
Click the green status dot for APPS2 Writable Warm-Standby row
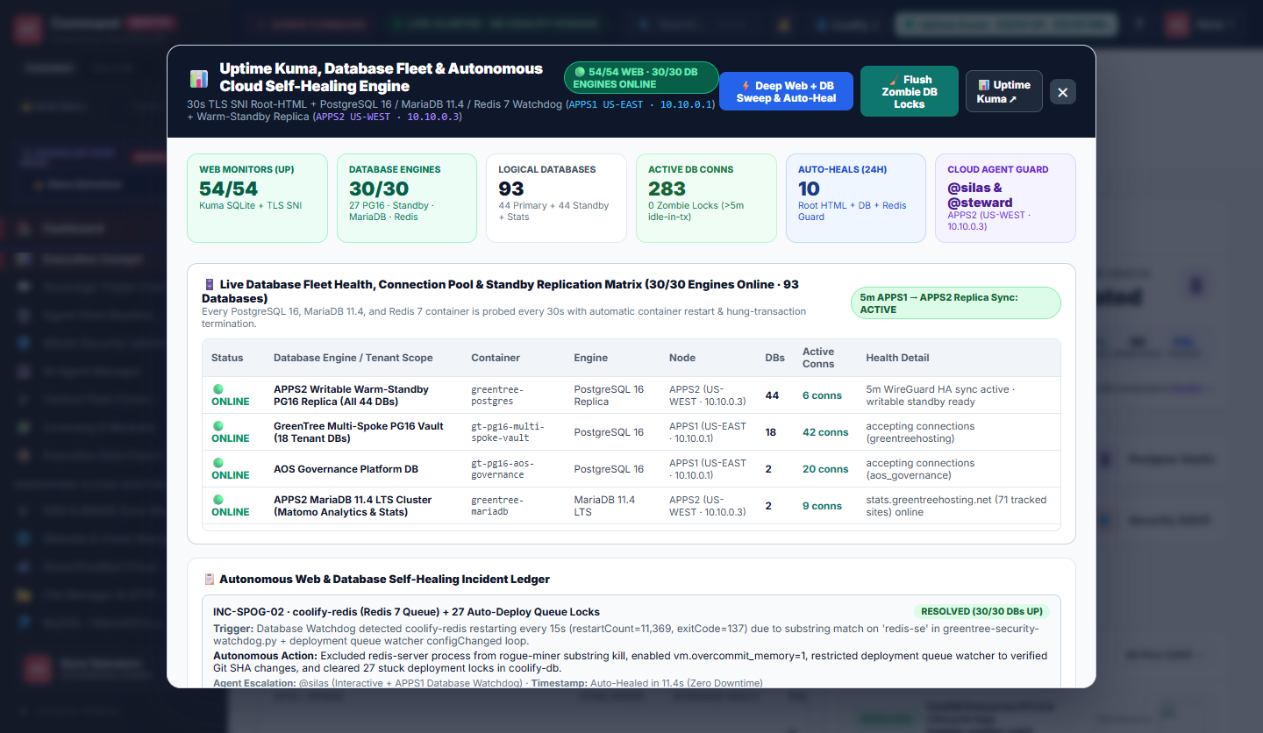pos(218,388)
